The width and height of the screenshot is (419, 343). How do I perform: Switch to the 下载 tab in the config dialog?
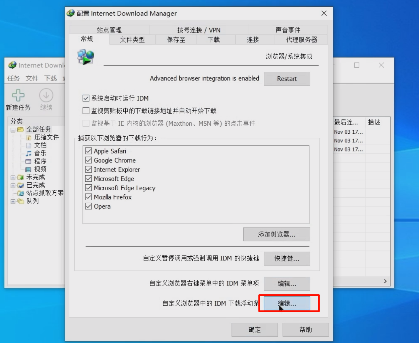(x=213, y=40)
